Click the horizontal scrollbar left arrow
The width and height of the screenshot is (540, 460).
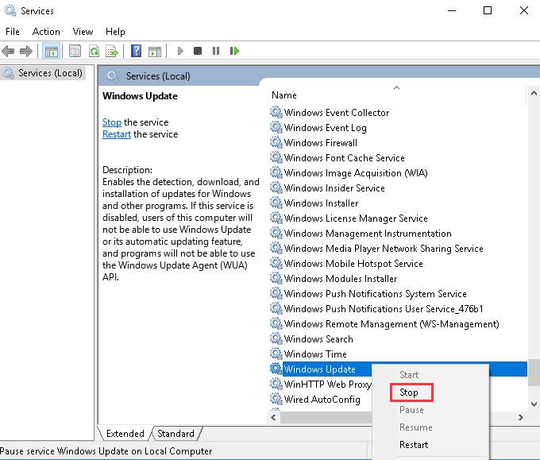pos(273,418)
